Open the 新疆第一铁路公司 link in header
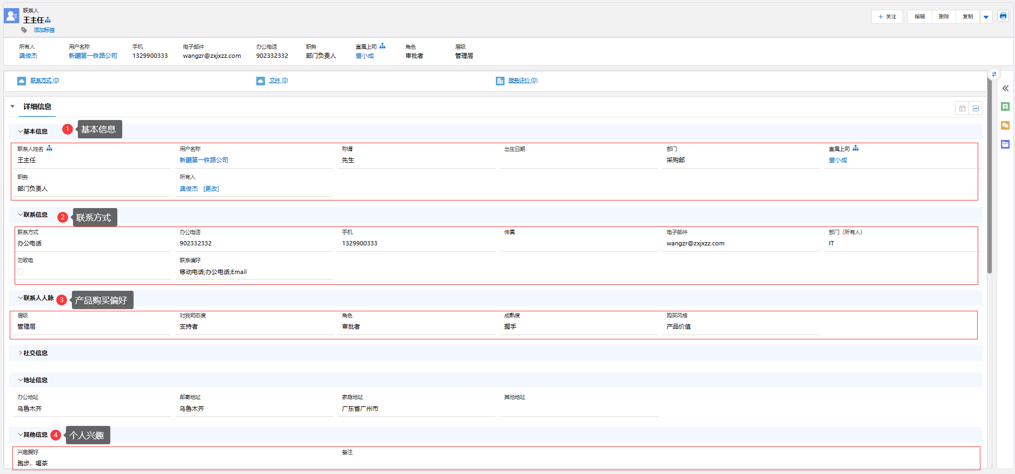 pos(92,56)
